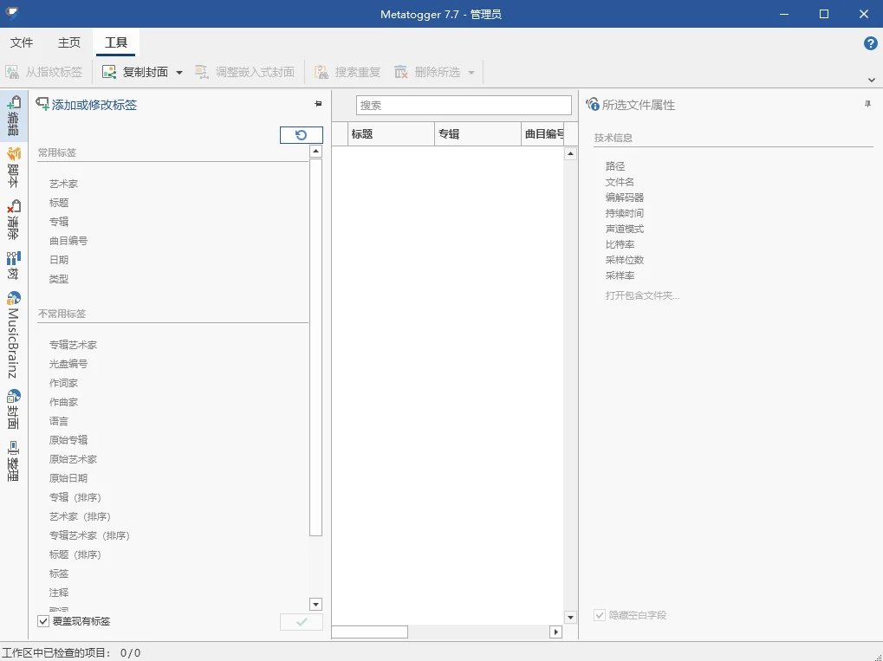Click file list scroll-up arrow

point(570,153)
